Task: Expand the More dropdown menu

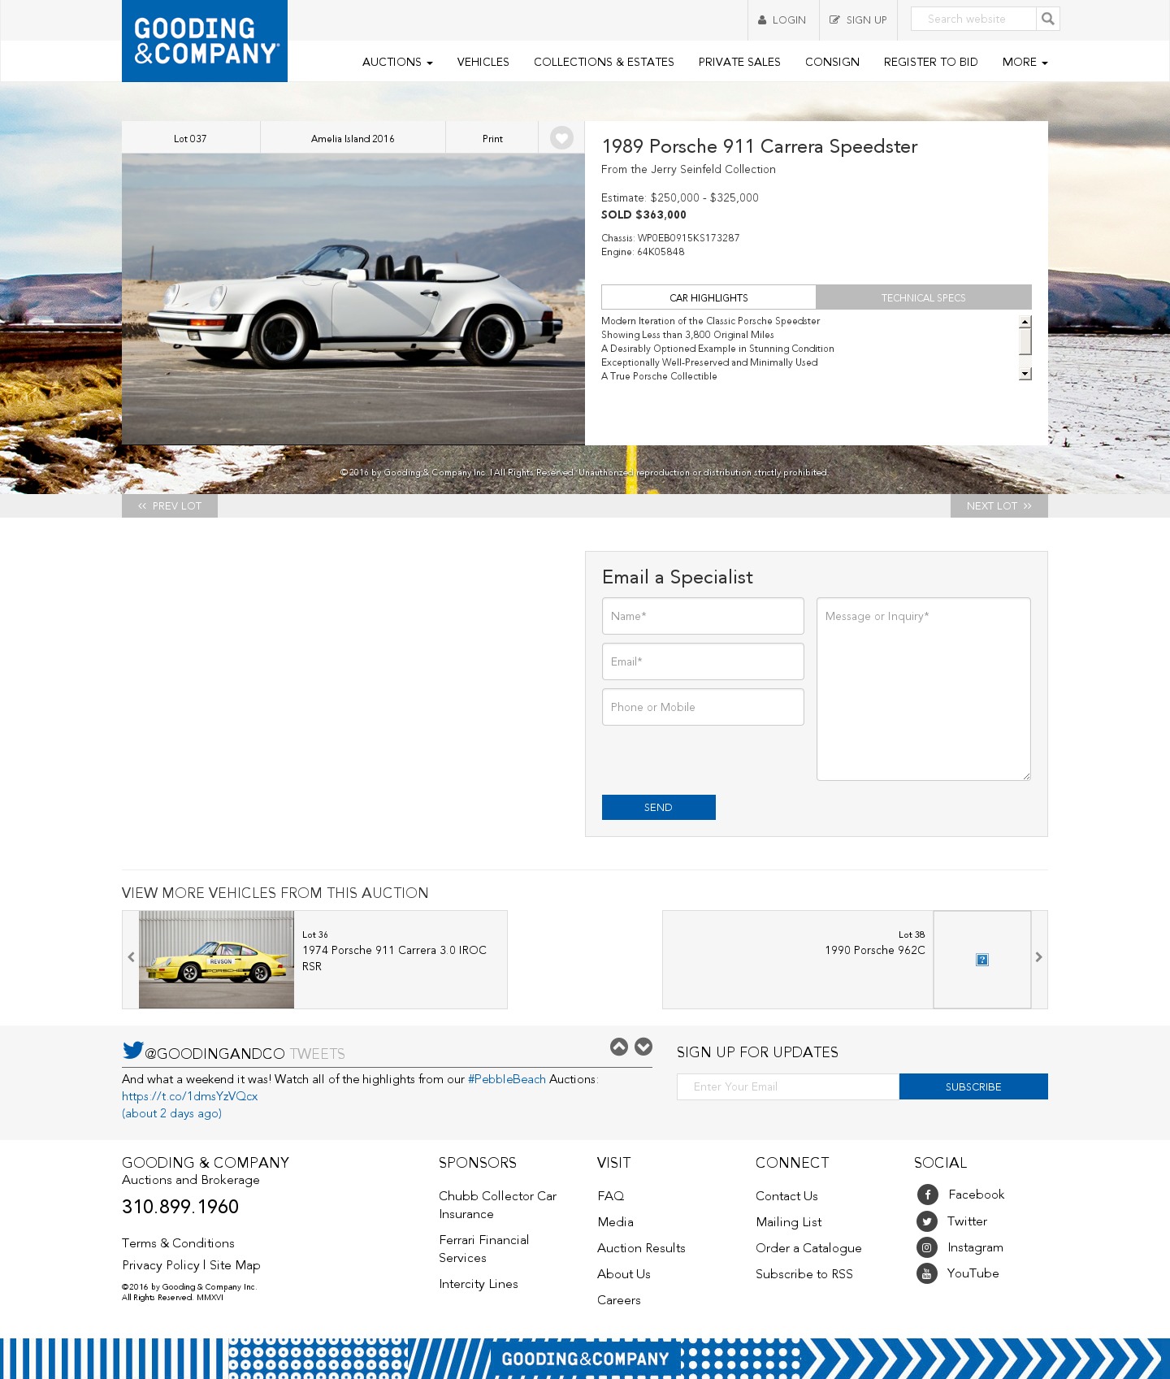Action: [x=1025, y=62]
